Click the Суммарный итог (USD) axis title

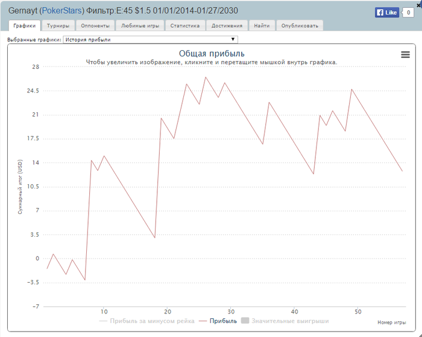[x=20, y=187]
